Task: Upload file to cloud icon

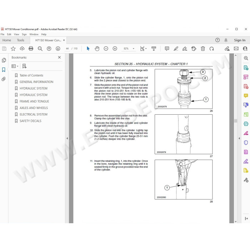Action: (22, 49)
